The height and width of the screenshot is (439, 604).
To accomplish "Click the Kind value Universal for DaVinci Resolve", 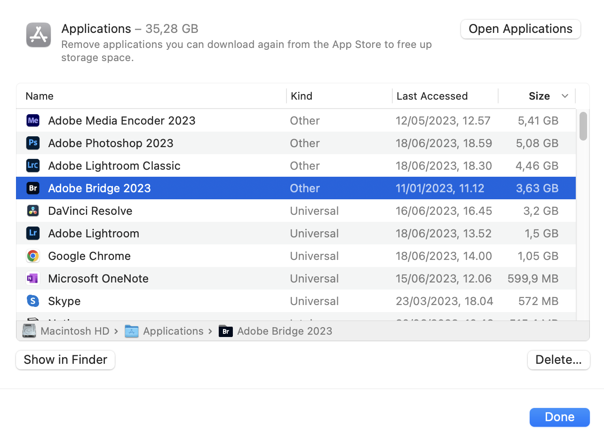I will (x=314, y=211).
